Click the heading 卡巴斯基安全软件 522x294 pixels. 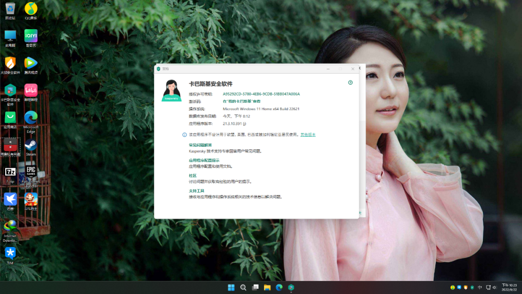(x=211, y=84)
